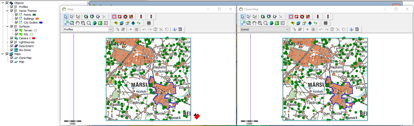Expand the LightSources tree node
This screenshot has height=126, width=414.
[x=7, y=42]
